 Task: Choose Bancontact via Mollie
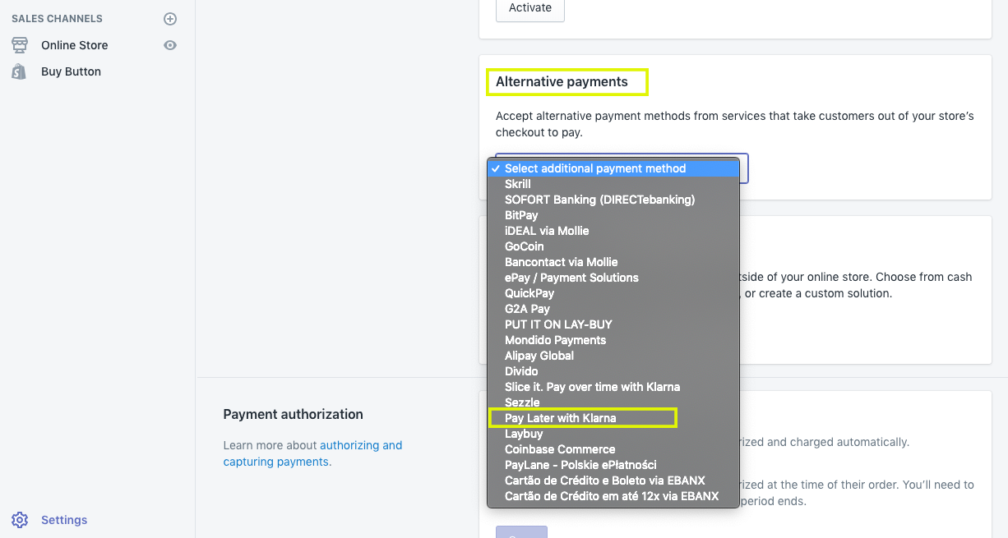613,262
